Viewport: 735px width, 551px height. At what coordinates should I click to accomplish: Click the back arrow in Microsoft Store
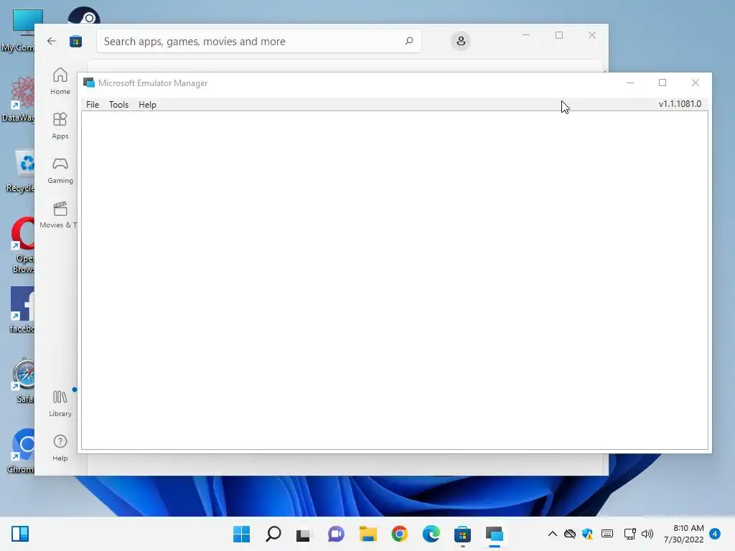[52, 41]
